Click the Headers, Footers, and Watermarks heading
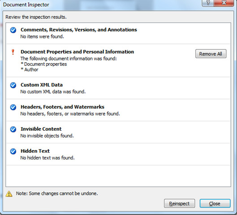 (62, 107)
